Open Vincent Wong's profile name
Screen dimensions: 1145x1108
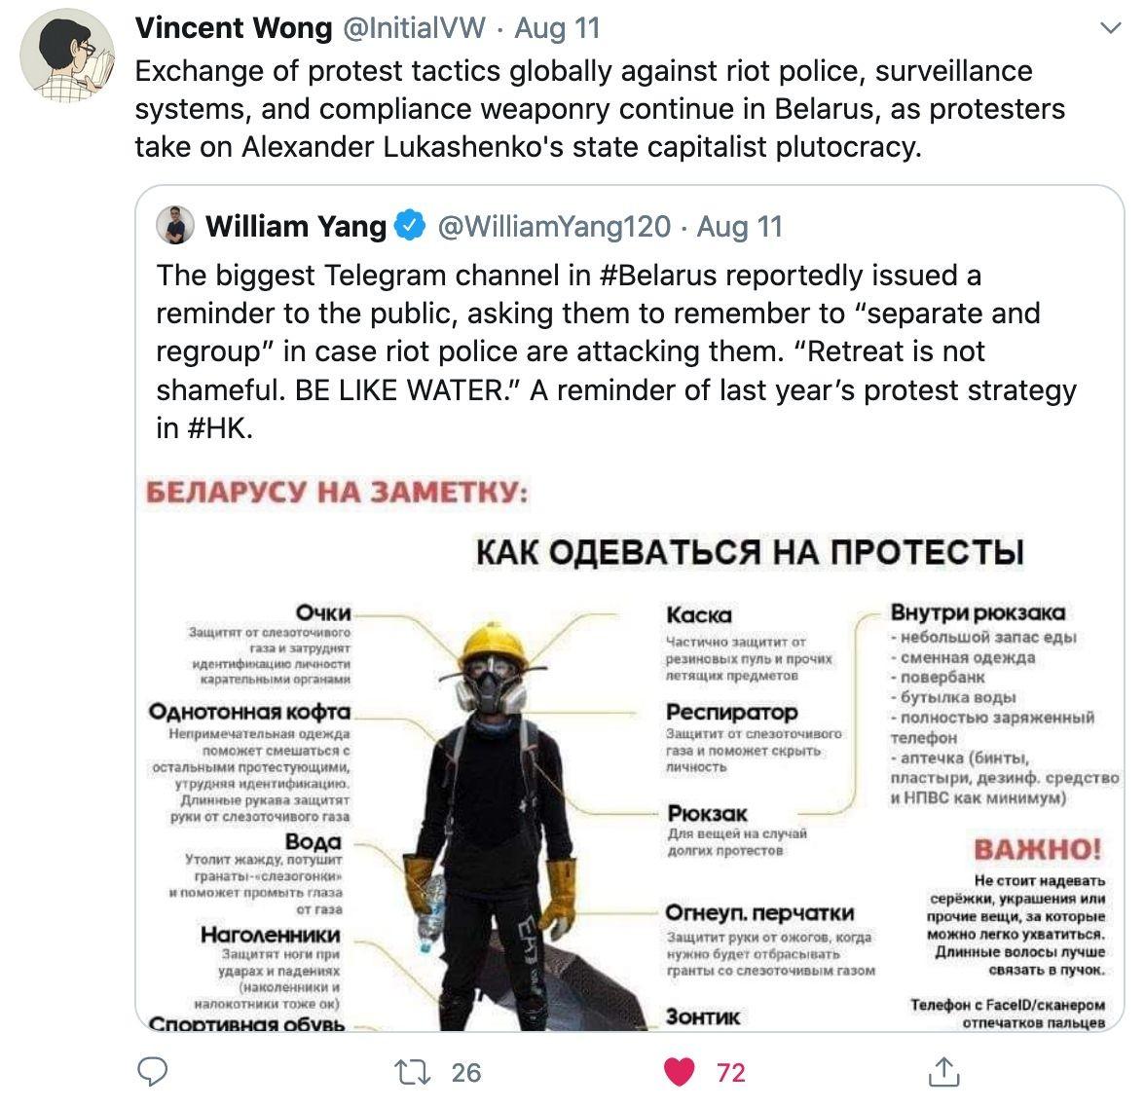pyautogui.click(x=234, y=28)
